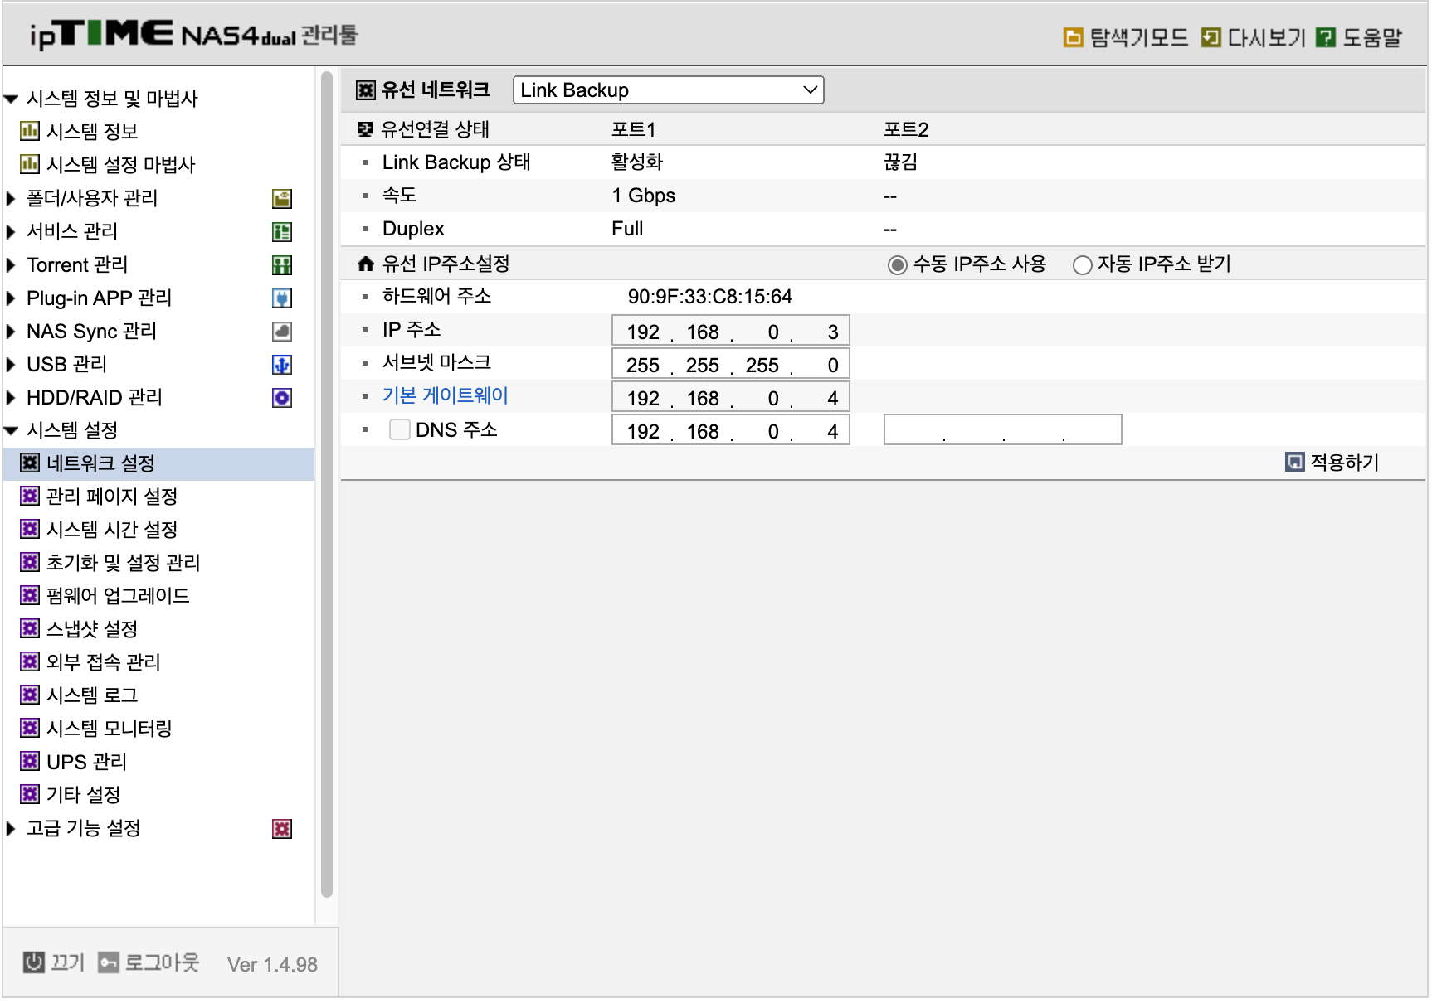Screen dimensions: 1432x1003
Task: Click the 로그아웃 button text
Action: [162, 962]
